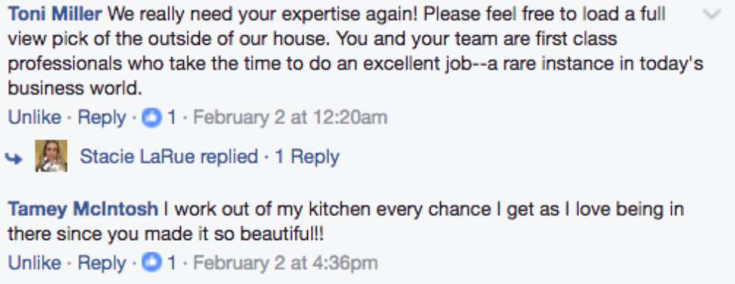Viewport: 735px width, 284px height.
Task: Open the February 2 at 4:36pm timestamp
Action: pos(285,263)
